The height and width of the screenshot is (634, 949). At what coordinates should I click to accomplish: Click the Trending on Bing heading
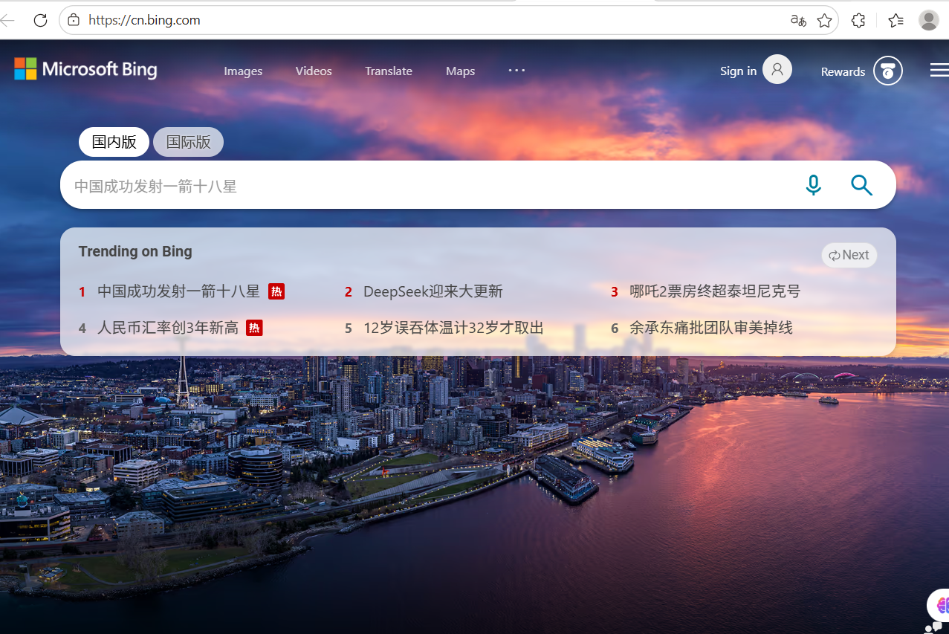(x=135, y=251)
